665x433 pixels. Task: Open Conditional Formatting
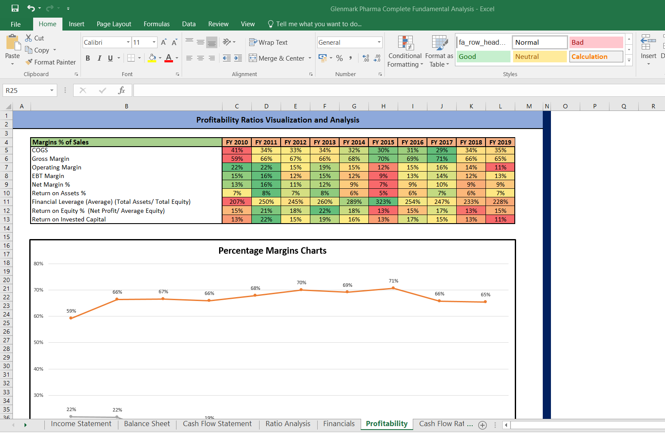coord(405,52)
